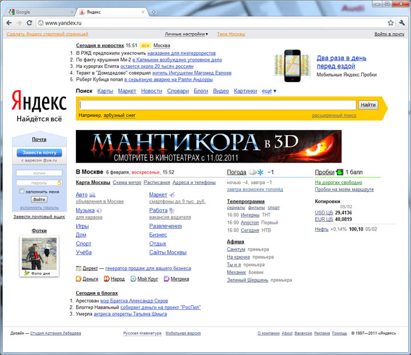Open the Новости search tab
The height and width of the screenshot is (355, 411).
(x=151, y=91)
